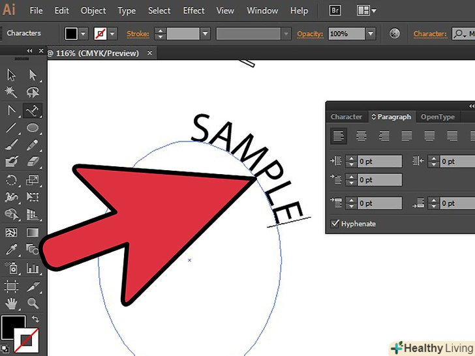Collapse the Tools panel with double arrows
This screenshot has width=475, height=356.
point(29,51)
